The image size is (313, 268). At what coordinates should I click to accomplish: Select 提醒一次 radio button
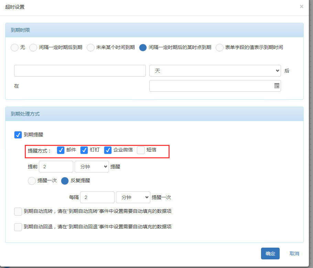click(x=32, y=181)
